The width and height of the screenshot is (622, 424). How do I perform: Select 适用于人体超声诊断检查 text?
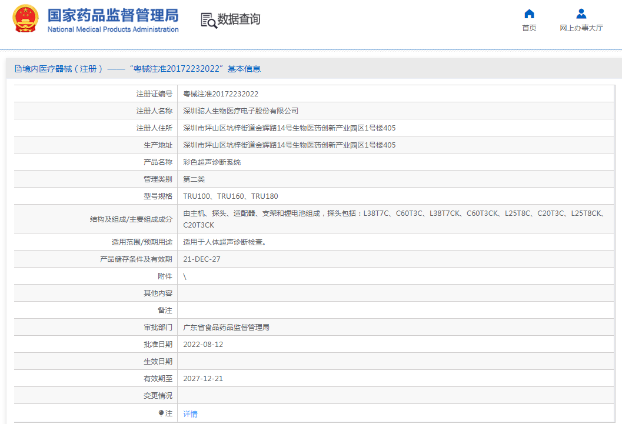[x=225, y=242]
